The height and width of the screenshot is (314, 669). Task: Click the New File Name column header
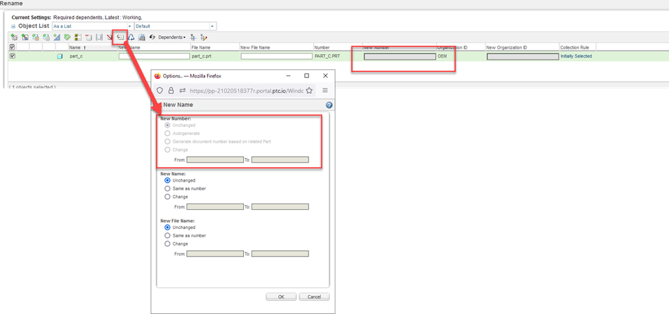[x=255, y=47]
